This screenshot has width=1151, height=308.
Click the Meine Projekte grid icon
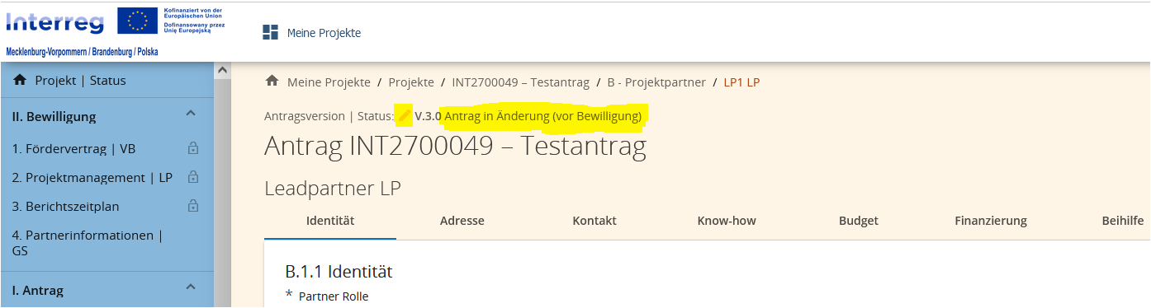270,32
